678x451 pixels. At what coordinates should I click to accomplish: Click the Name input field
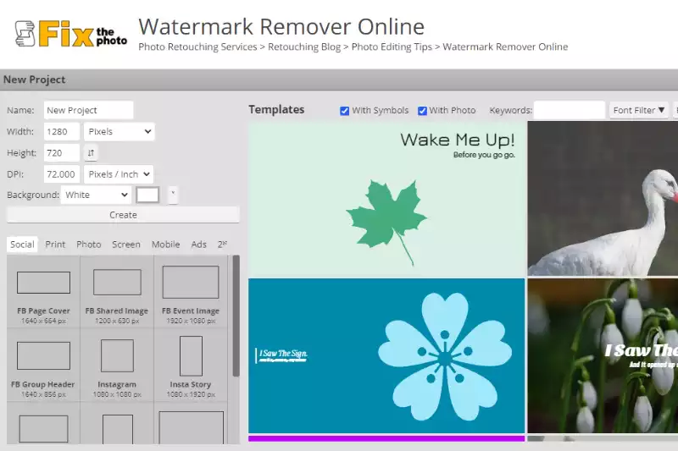pyautogui.click(x=89, y=110)
